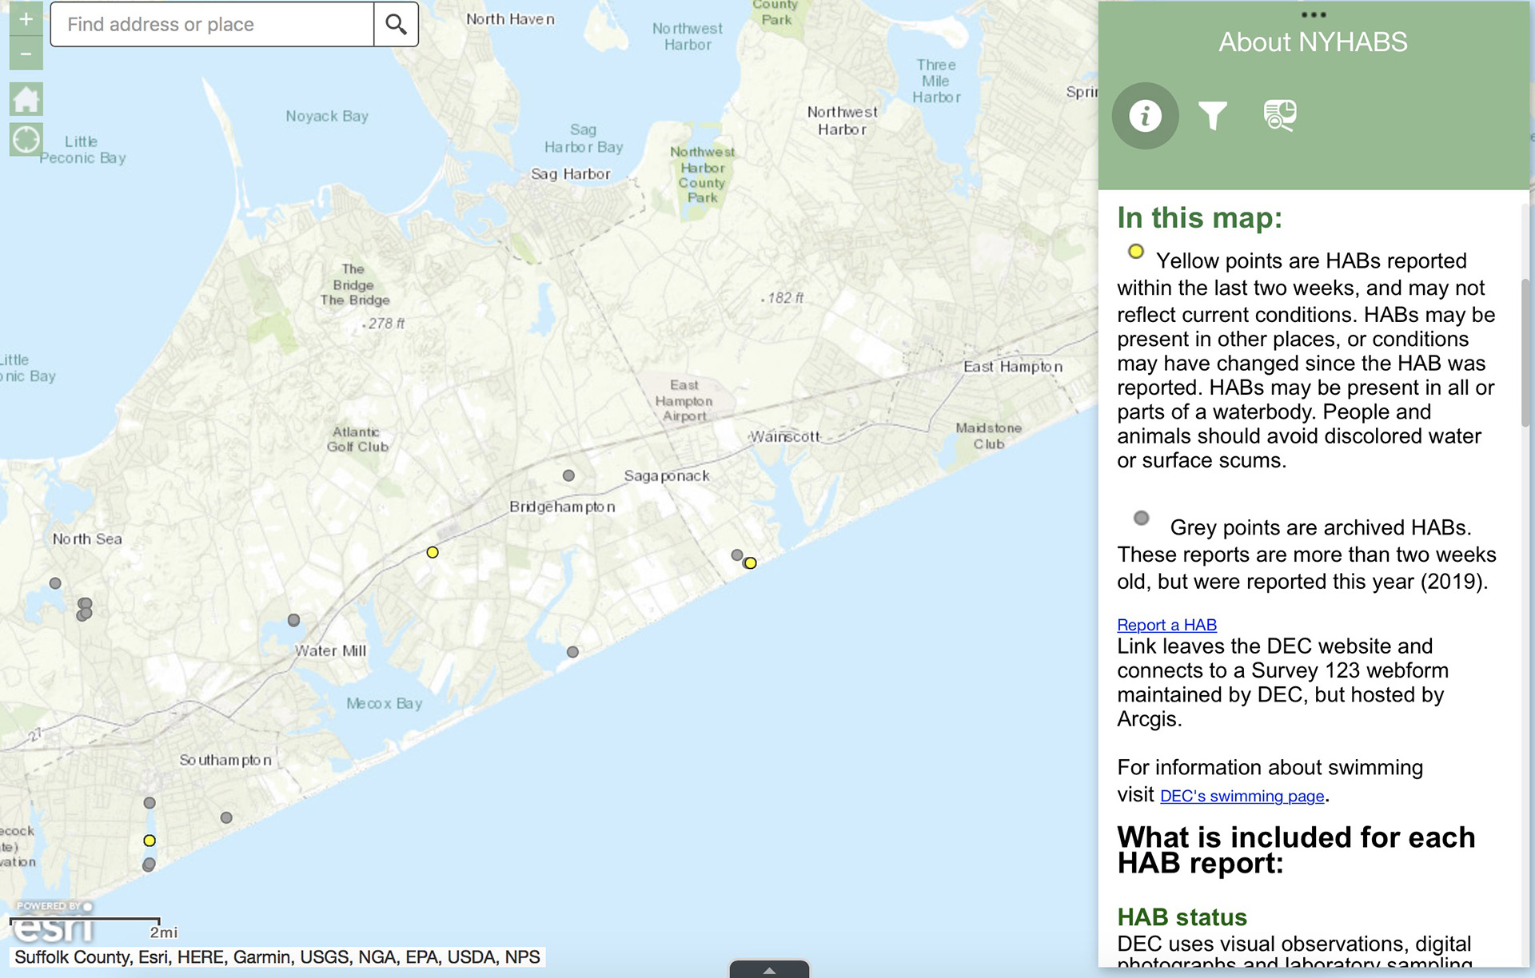Type in Find address or place field

tap(212, 25)
